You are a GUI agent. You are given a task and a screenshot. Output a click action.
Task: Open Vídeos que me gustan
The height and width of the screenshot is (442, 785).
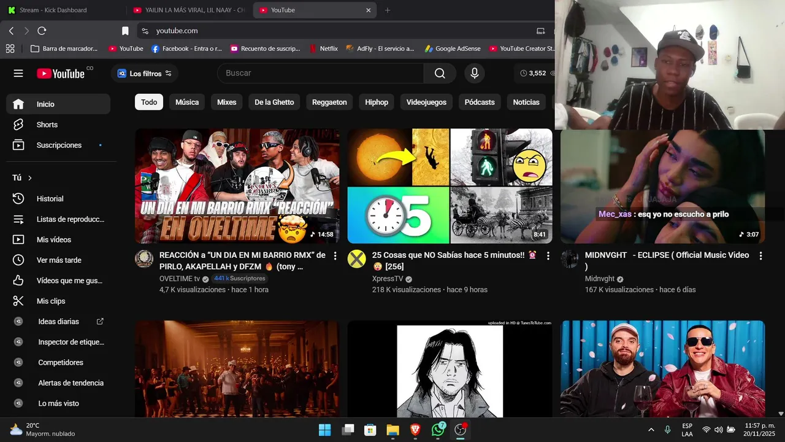point(58,281)
